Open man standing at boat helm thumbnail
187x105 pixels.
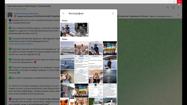110,62
